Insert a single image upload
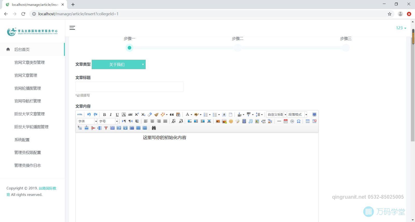 [218, 121]
